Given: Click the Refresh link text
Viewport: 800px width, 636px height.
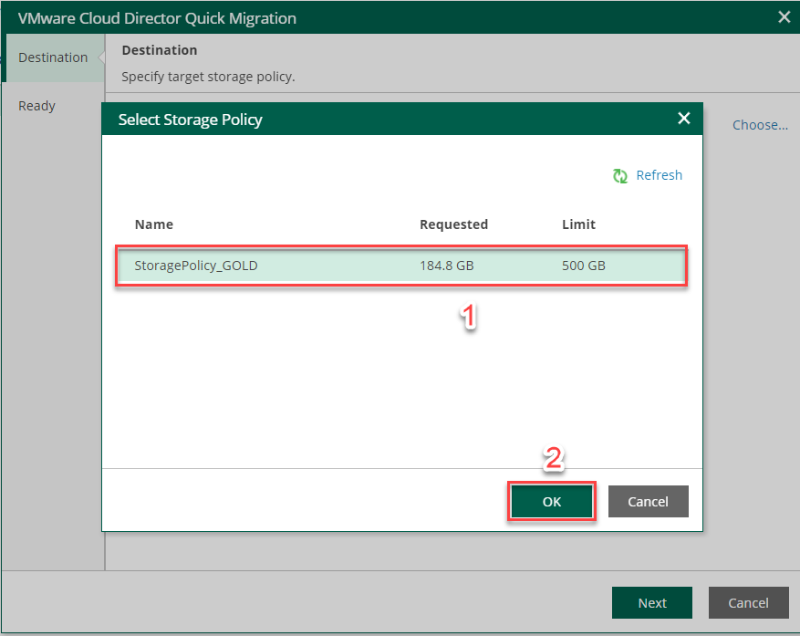Looking at the screenshot, I should (x=659, y=175).
